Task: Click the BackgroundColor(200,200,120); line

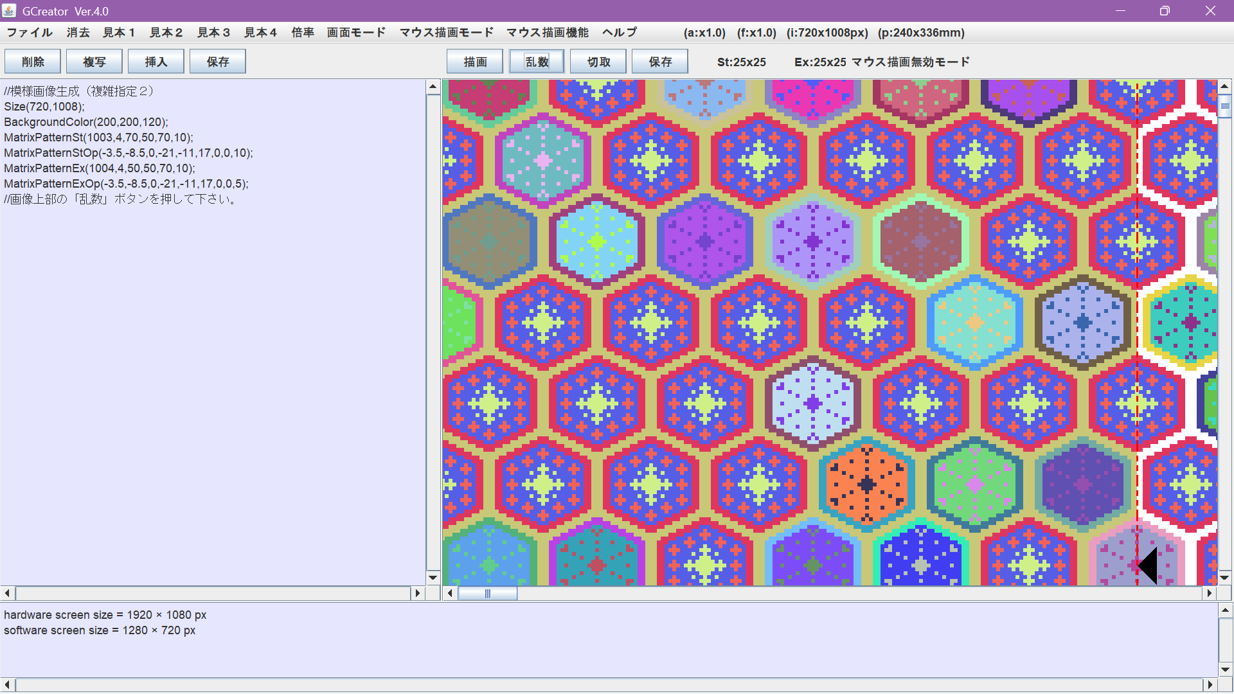Action: click(86, 122)
